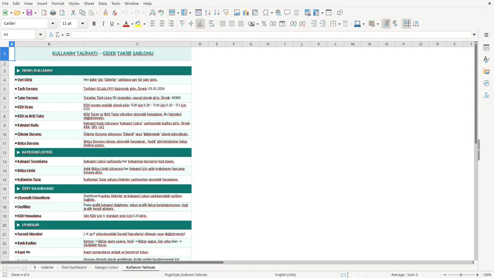Format cell as Percent
Screen dimensions: 494x278
264,24
